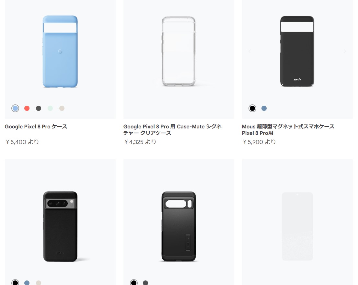
Task: Show next image of the Mous case
Action: 345,51
